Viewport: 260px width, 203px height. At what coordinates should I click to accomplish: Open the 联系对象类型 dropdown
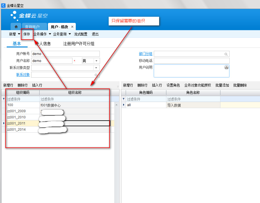(x=96, y=68)
